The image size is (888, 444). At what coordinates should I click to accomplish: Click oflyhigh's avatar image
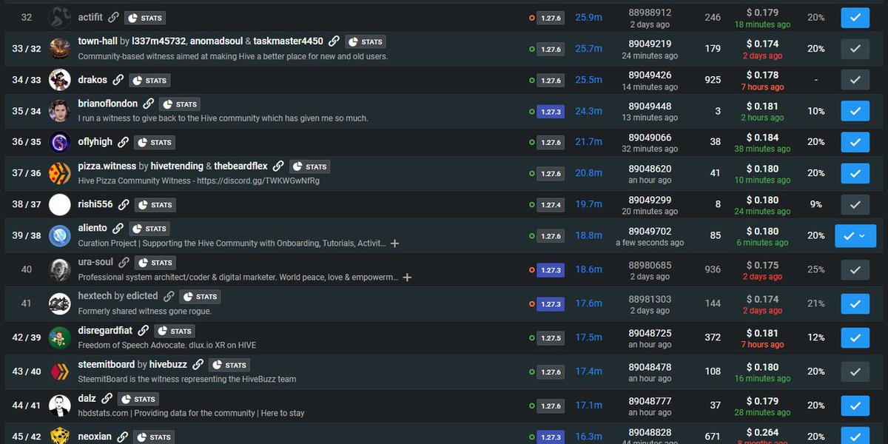60,142
